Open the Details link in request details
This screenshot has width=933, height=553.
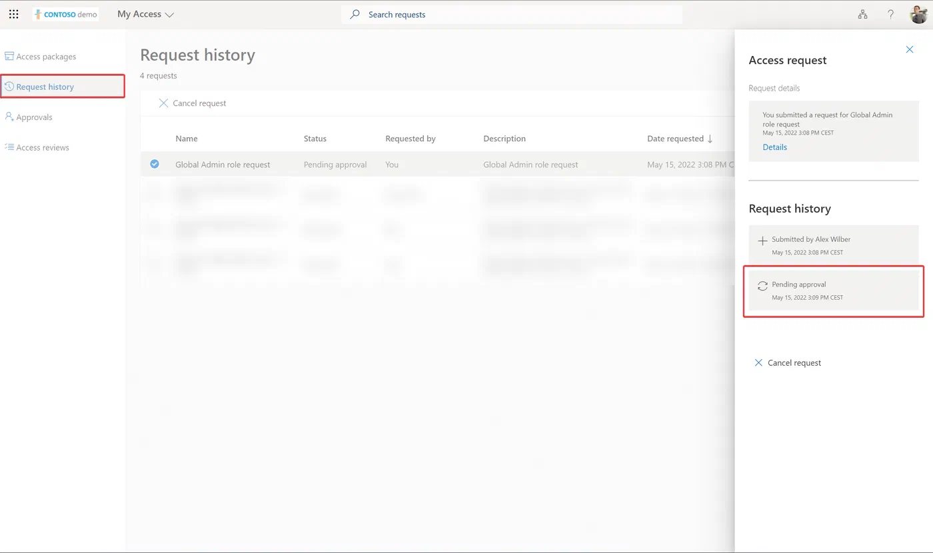pyautogui.click(x=774, y=147)
